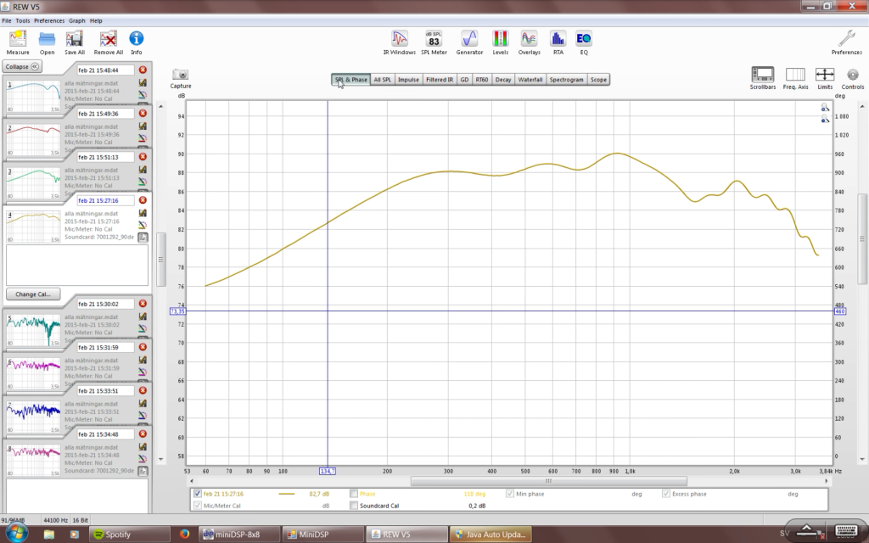Click the Measure toolbar icon
The height and width of the screenshot is (543, 869).
18,42
